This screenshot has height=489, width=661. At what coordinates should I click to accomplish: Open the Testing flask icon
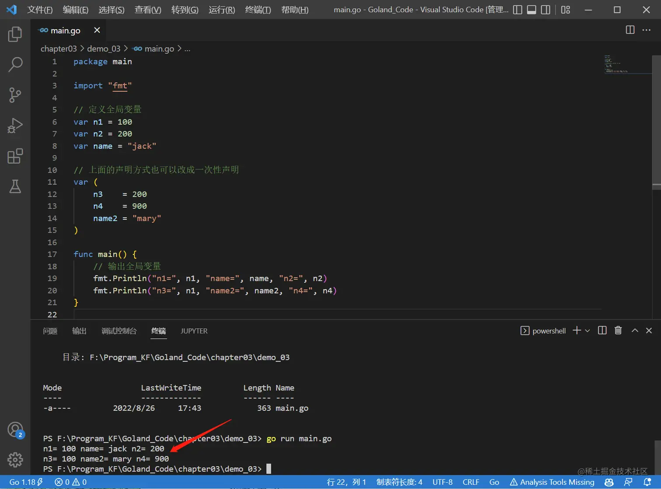tap(15, 187)
